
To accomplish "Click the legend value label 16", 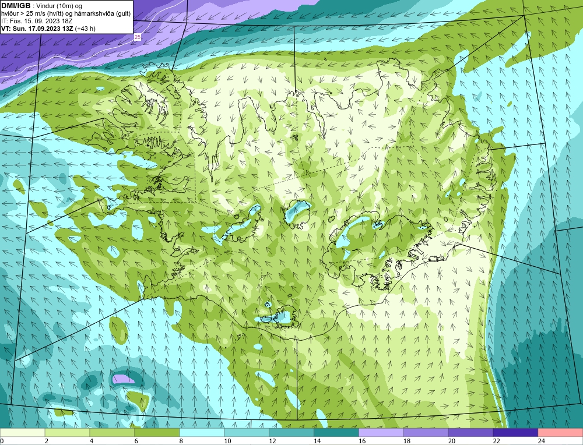I will coord(362,441).
